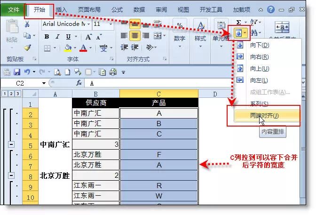Apply the fill color paint bucket
The width and height of the screenshot is (316, 215).
click(68, 48)
